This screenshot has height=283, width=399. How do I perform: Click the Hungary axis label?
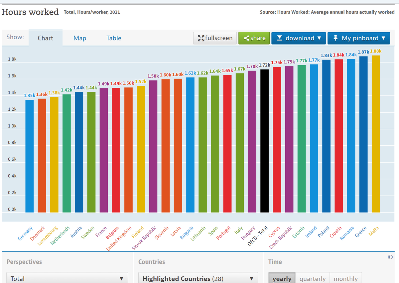click(248, 233)
